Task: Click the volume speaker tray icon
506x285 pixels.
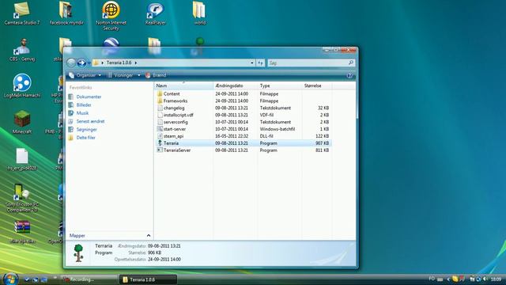Action: point(485,279)
